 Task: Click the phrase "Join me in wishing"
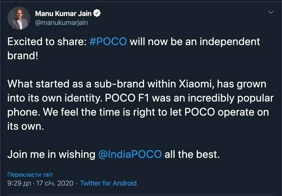pos(52,155)
